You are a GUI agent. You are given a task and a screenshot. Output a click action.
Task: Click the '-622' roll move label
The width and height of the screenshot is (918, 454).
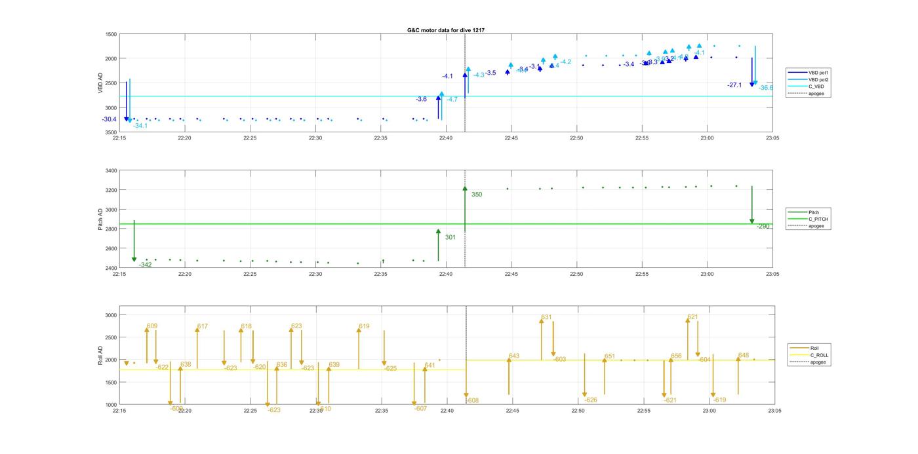tap(162, 368)
